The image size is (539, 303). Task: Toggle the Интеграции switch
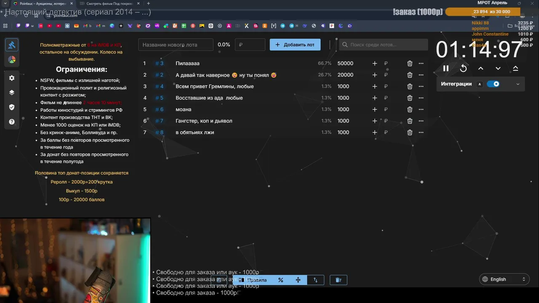tap(493, 84)
